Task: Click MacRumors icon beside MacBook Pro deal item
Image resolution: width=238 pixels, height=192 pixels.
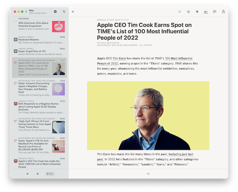Action: pyautogui.click(x=15, y=141)
